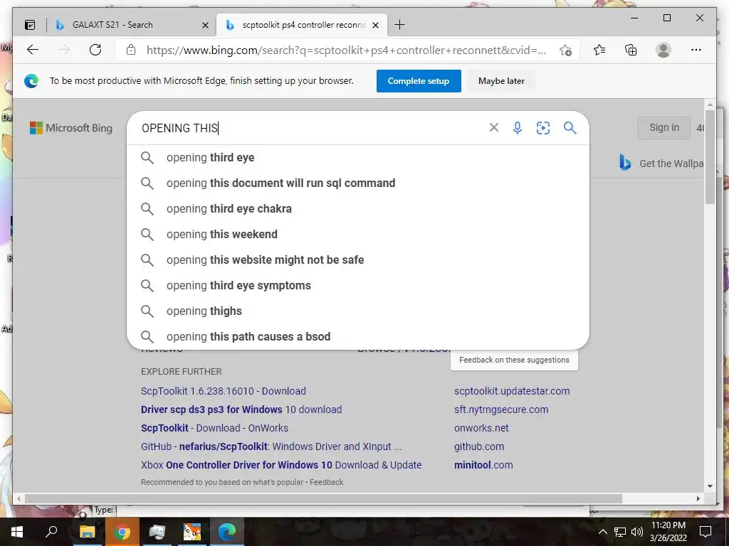Select suggestion opening third eye

pyautogui.click(x=357, y=157)
